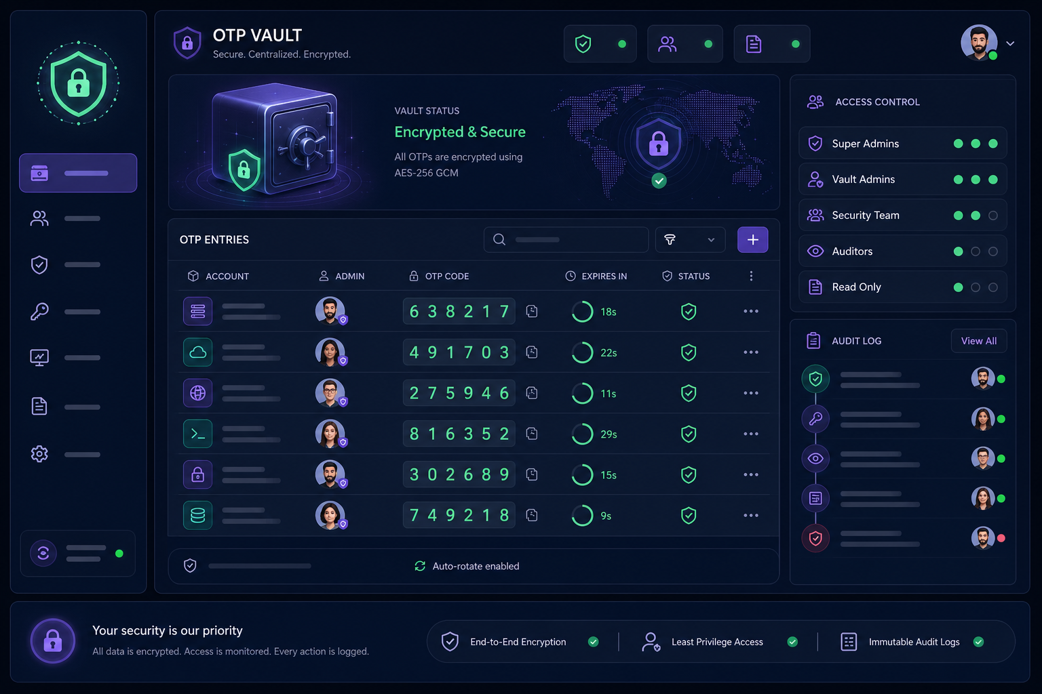Click the Auto-rotate enabled indicator
The width and height of the screenshot is (1042, 694).
[x=467, y=566]
